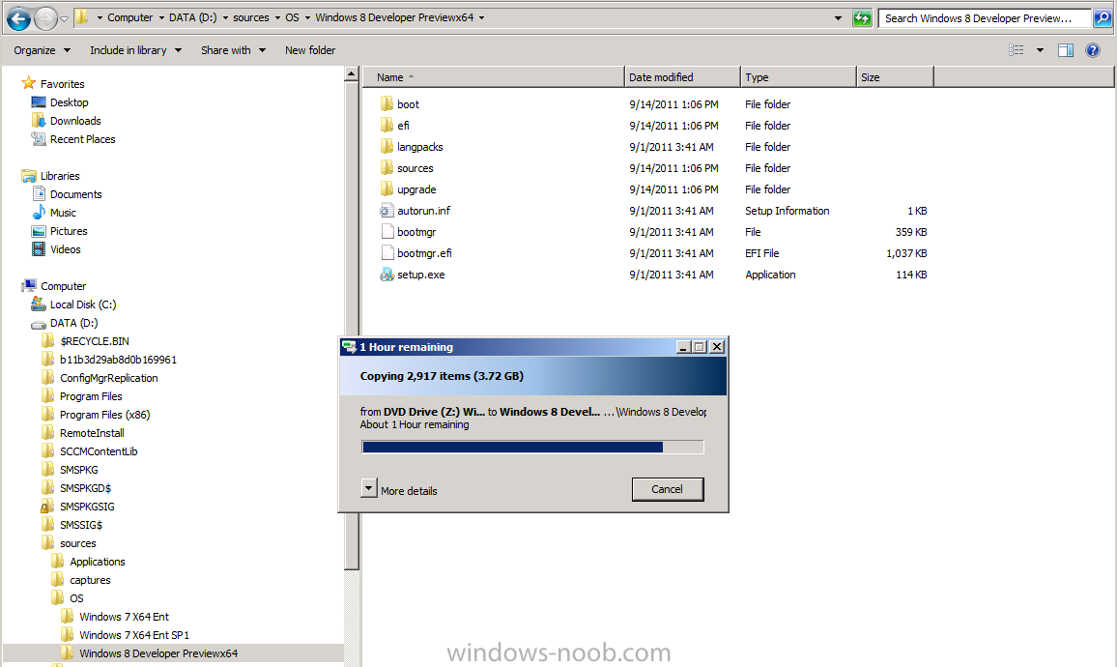Screen dimensions: 1117x667
Task: Open the Videos library icon
Action: (x=39, y=249)
